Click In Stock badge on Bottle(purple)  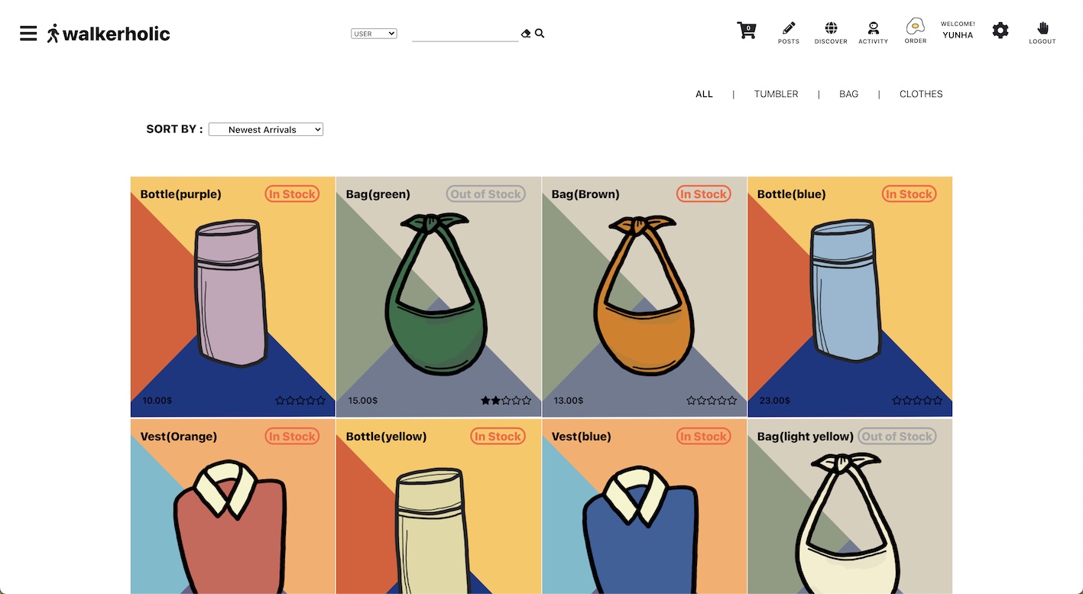click(x=293, y=194)
